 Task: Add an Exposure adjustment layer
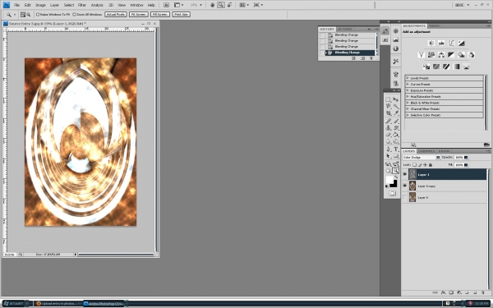coord(461,43)
